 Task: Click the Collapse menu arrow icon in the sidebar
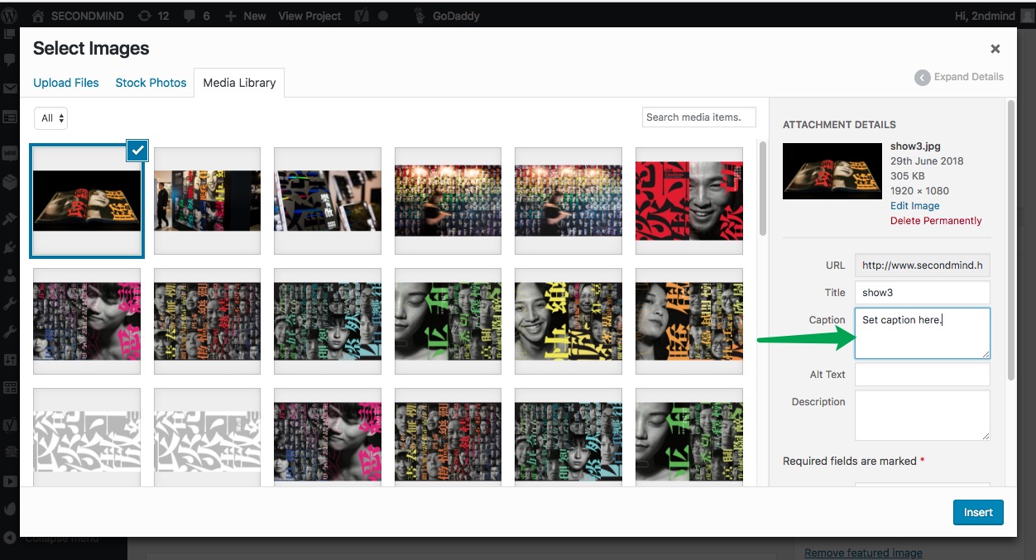10,538
